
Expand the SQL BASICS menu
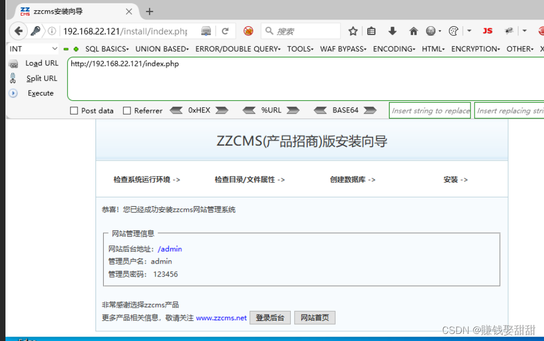[x=107, y=49]
